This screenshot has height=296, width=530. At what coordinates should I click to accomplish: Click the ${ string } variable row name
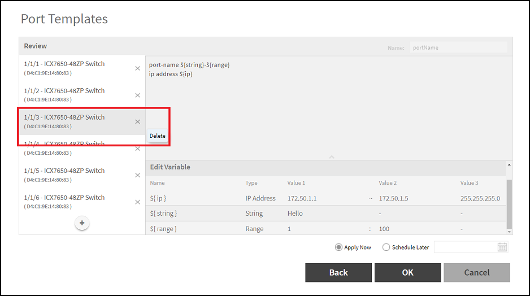tap(164, 214)
